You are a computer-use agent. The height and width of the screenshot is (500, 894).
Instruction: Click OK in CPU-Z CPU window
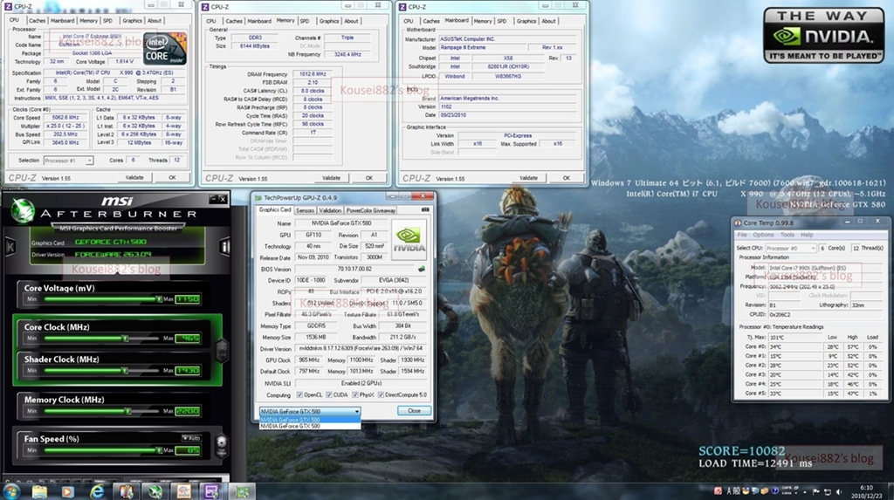(172, 177)
